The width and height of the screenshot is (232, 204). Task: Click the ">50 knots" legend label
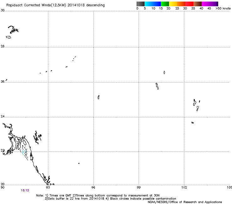[223, 8]
